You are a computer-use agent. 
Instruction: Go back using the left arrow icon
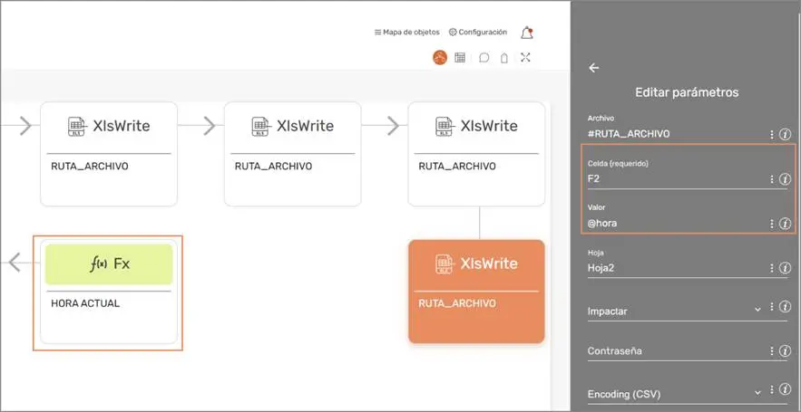coord(593,68)
